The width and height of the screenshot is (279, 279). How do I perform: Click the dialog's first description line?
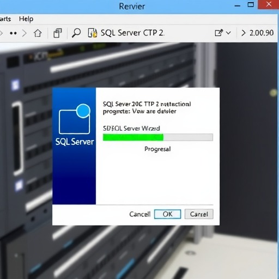tap(147, 104)
